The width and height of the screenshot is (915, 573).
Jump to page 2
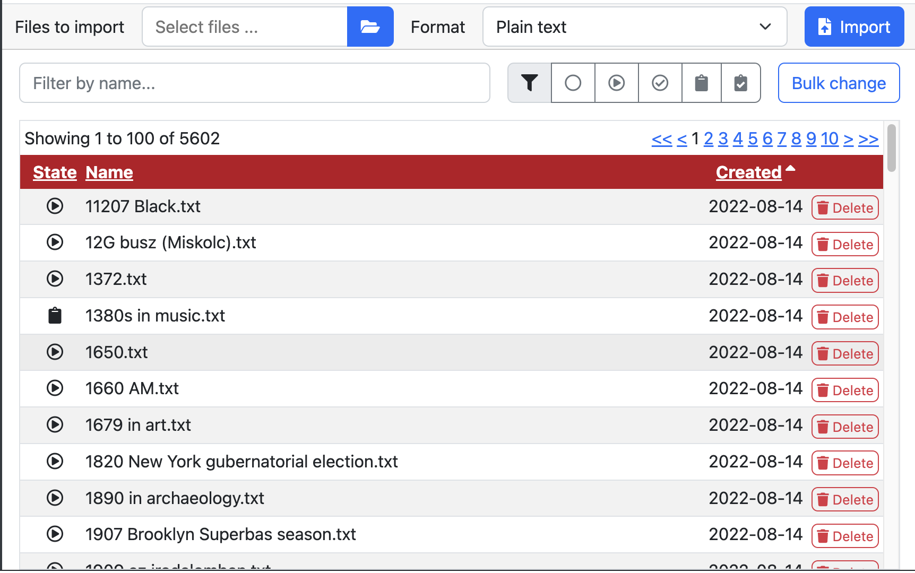click(709, 139)
